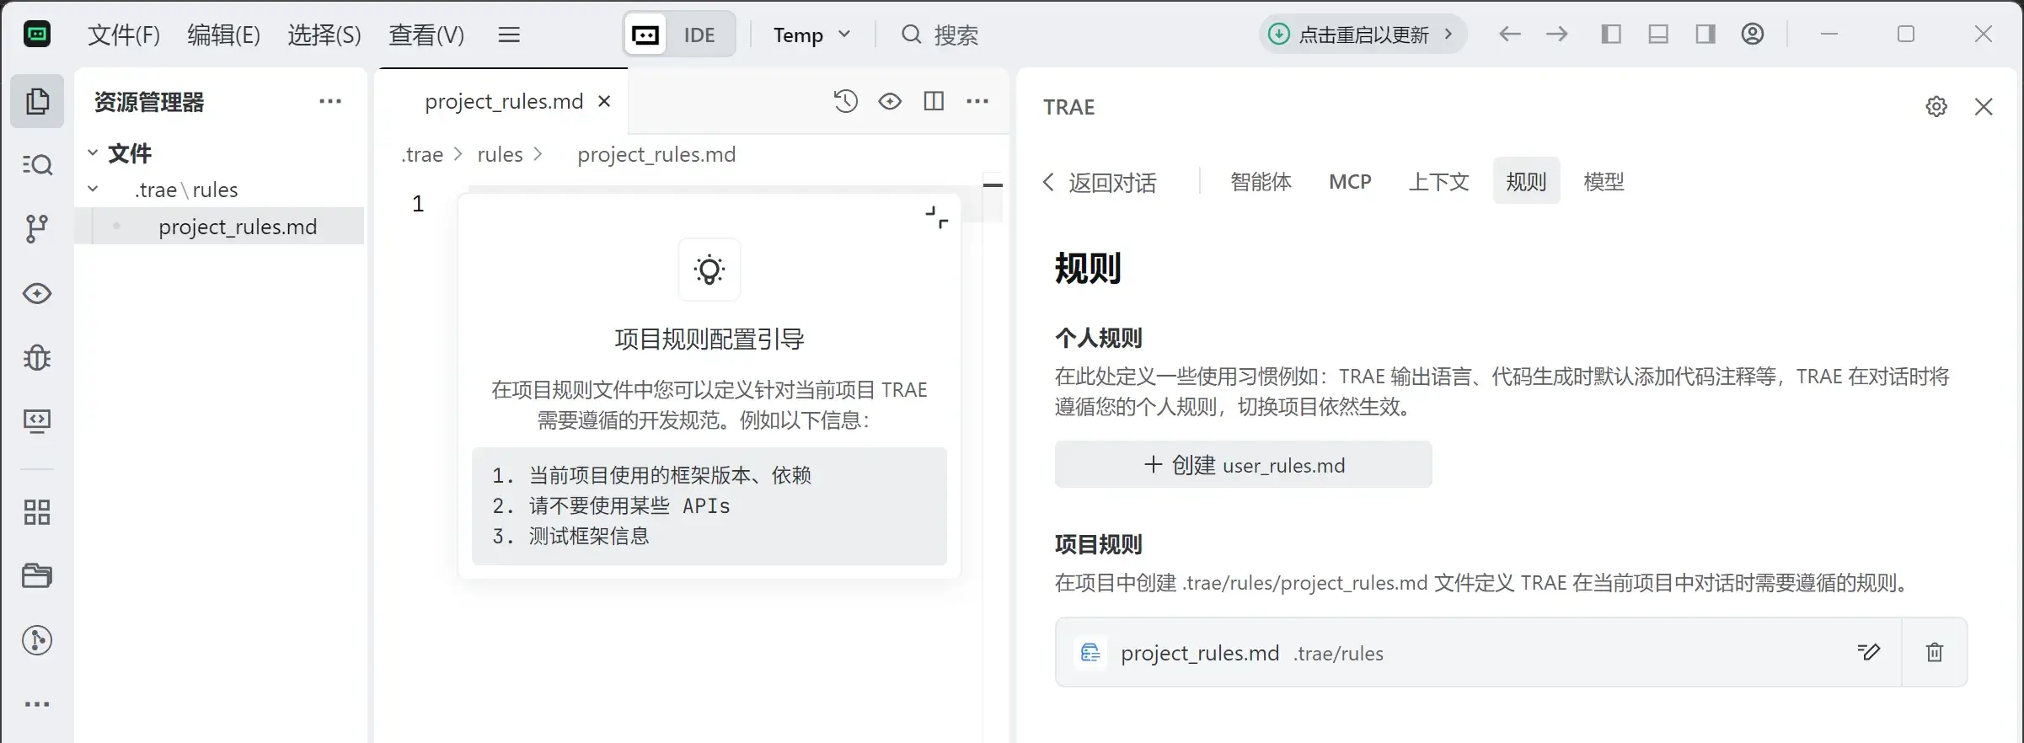
Task: Toggle the markdown preview eye icon
Action: (890, 101)
